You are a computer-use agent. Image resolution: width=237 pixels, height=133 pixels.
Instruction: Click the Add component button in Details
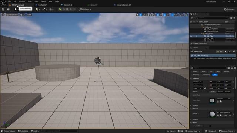(220, 52)
